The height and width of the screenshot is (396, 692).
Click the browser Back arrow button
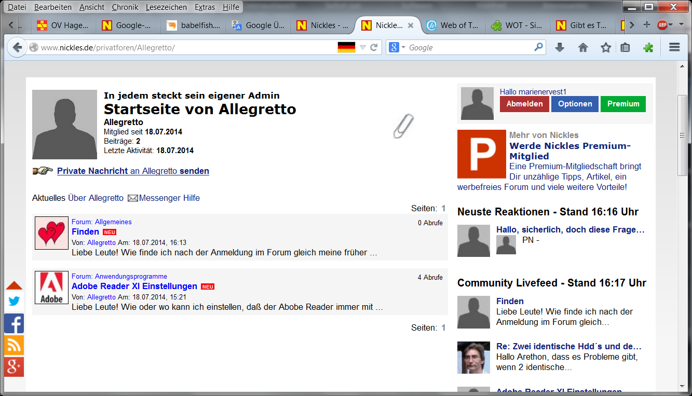17,48
